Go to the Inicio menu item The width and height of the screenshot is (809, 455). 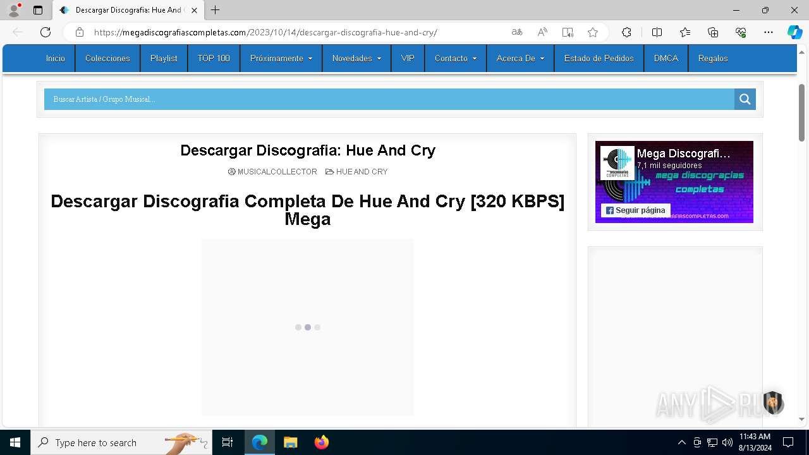point(56,58)
